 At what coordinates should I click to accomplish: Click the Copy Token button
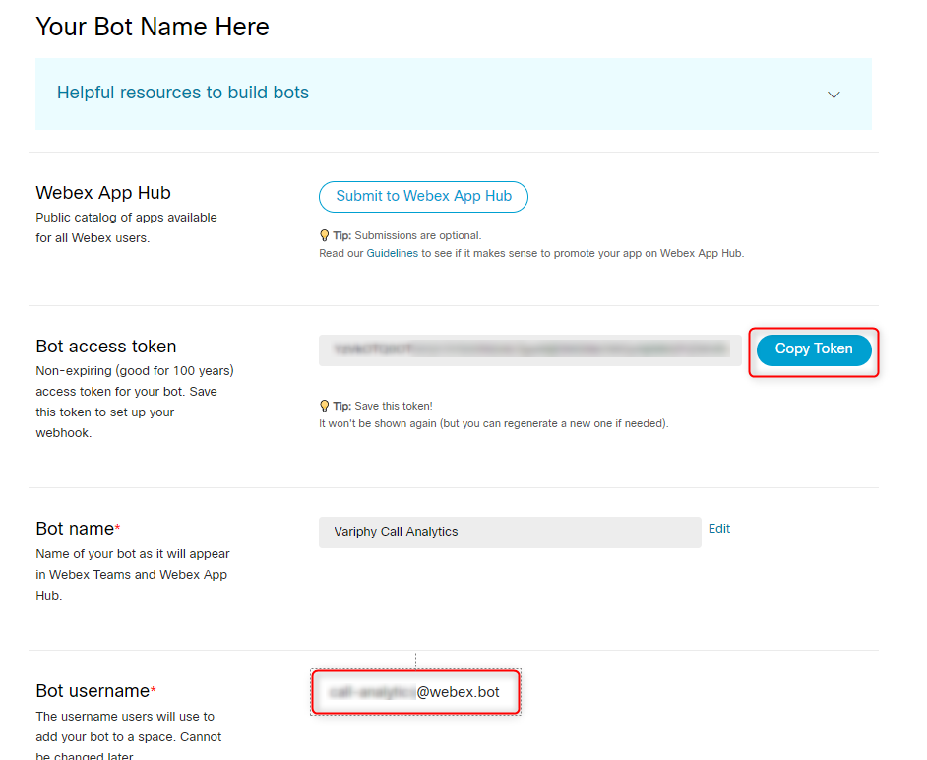[814, 349]
